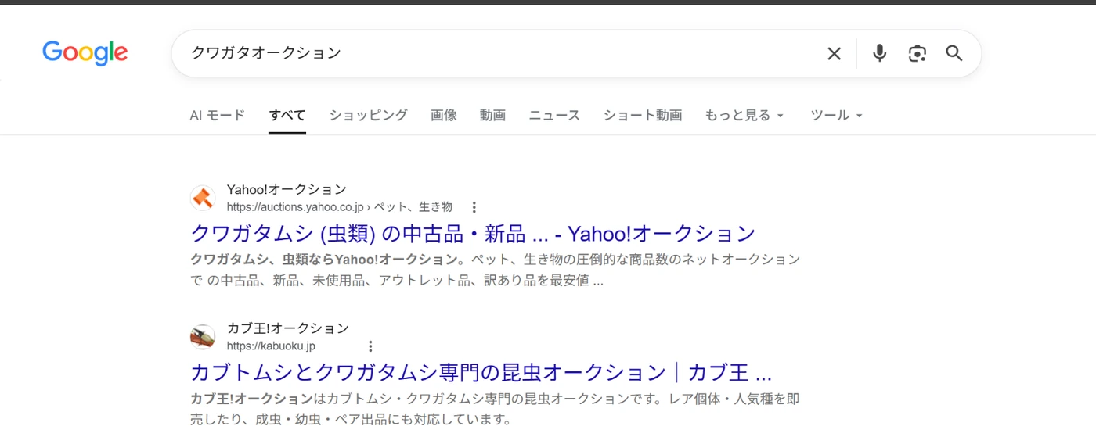Click the Yahoo!オークション favicon
Image resolution: width=1096 pixels, height=437 pixels.
[203, 198]
